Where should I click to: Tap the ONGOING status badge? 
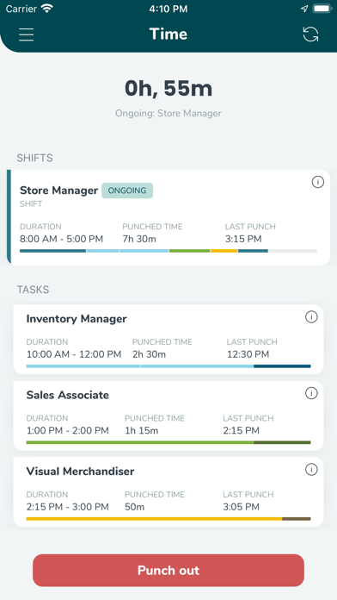point(127,191)
